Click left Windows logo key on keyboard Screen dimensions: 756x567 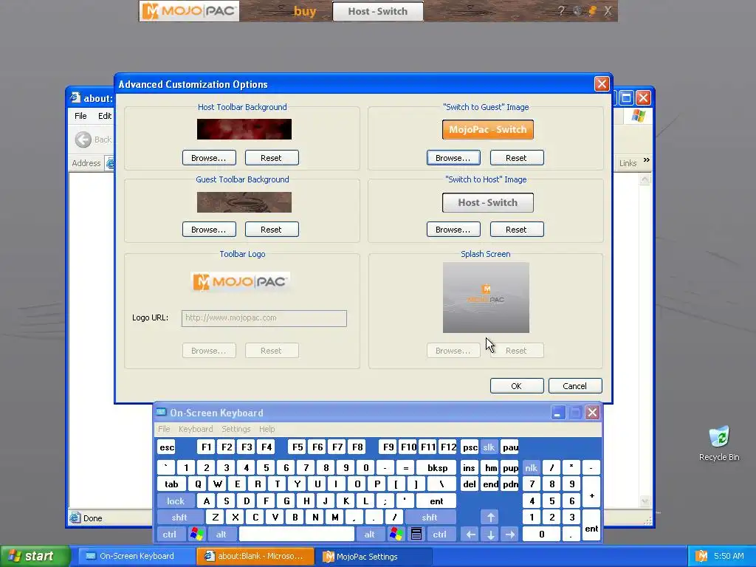(196, 535)
